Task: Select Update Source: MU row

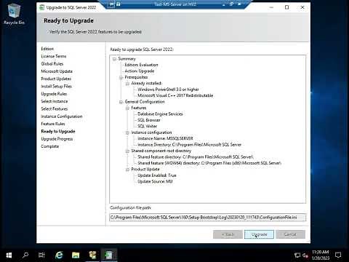Action: click(x=155, y=182)
